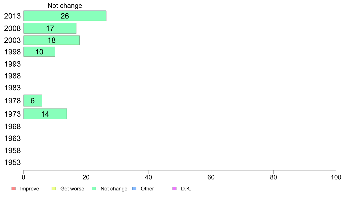Click the 1953 year label
The height and width of the screenshot is (213, 344).
[x=12, y=163]
